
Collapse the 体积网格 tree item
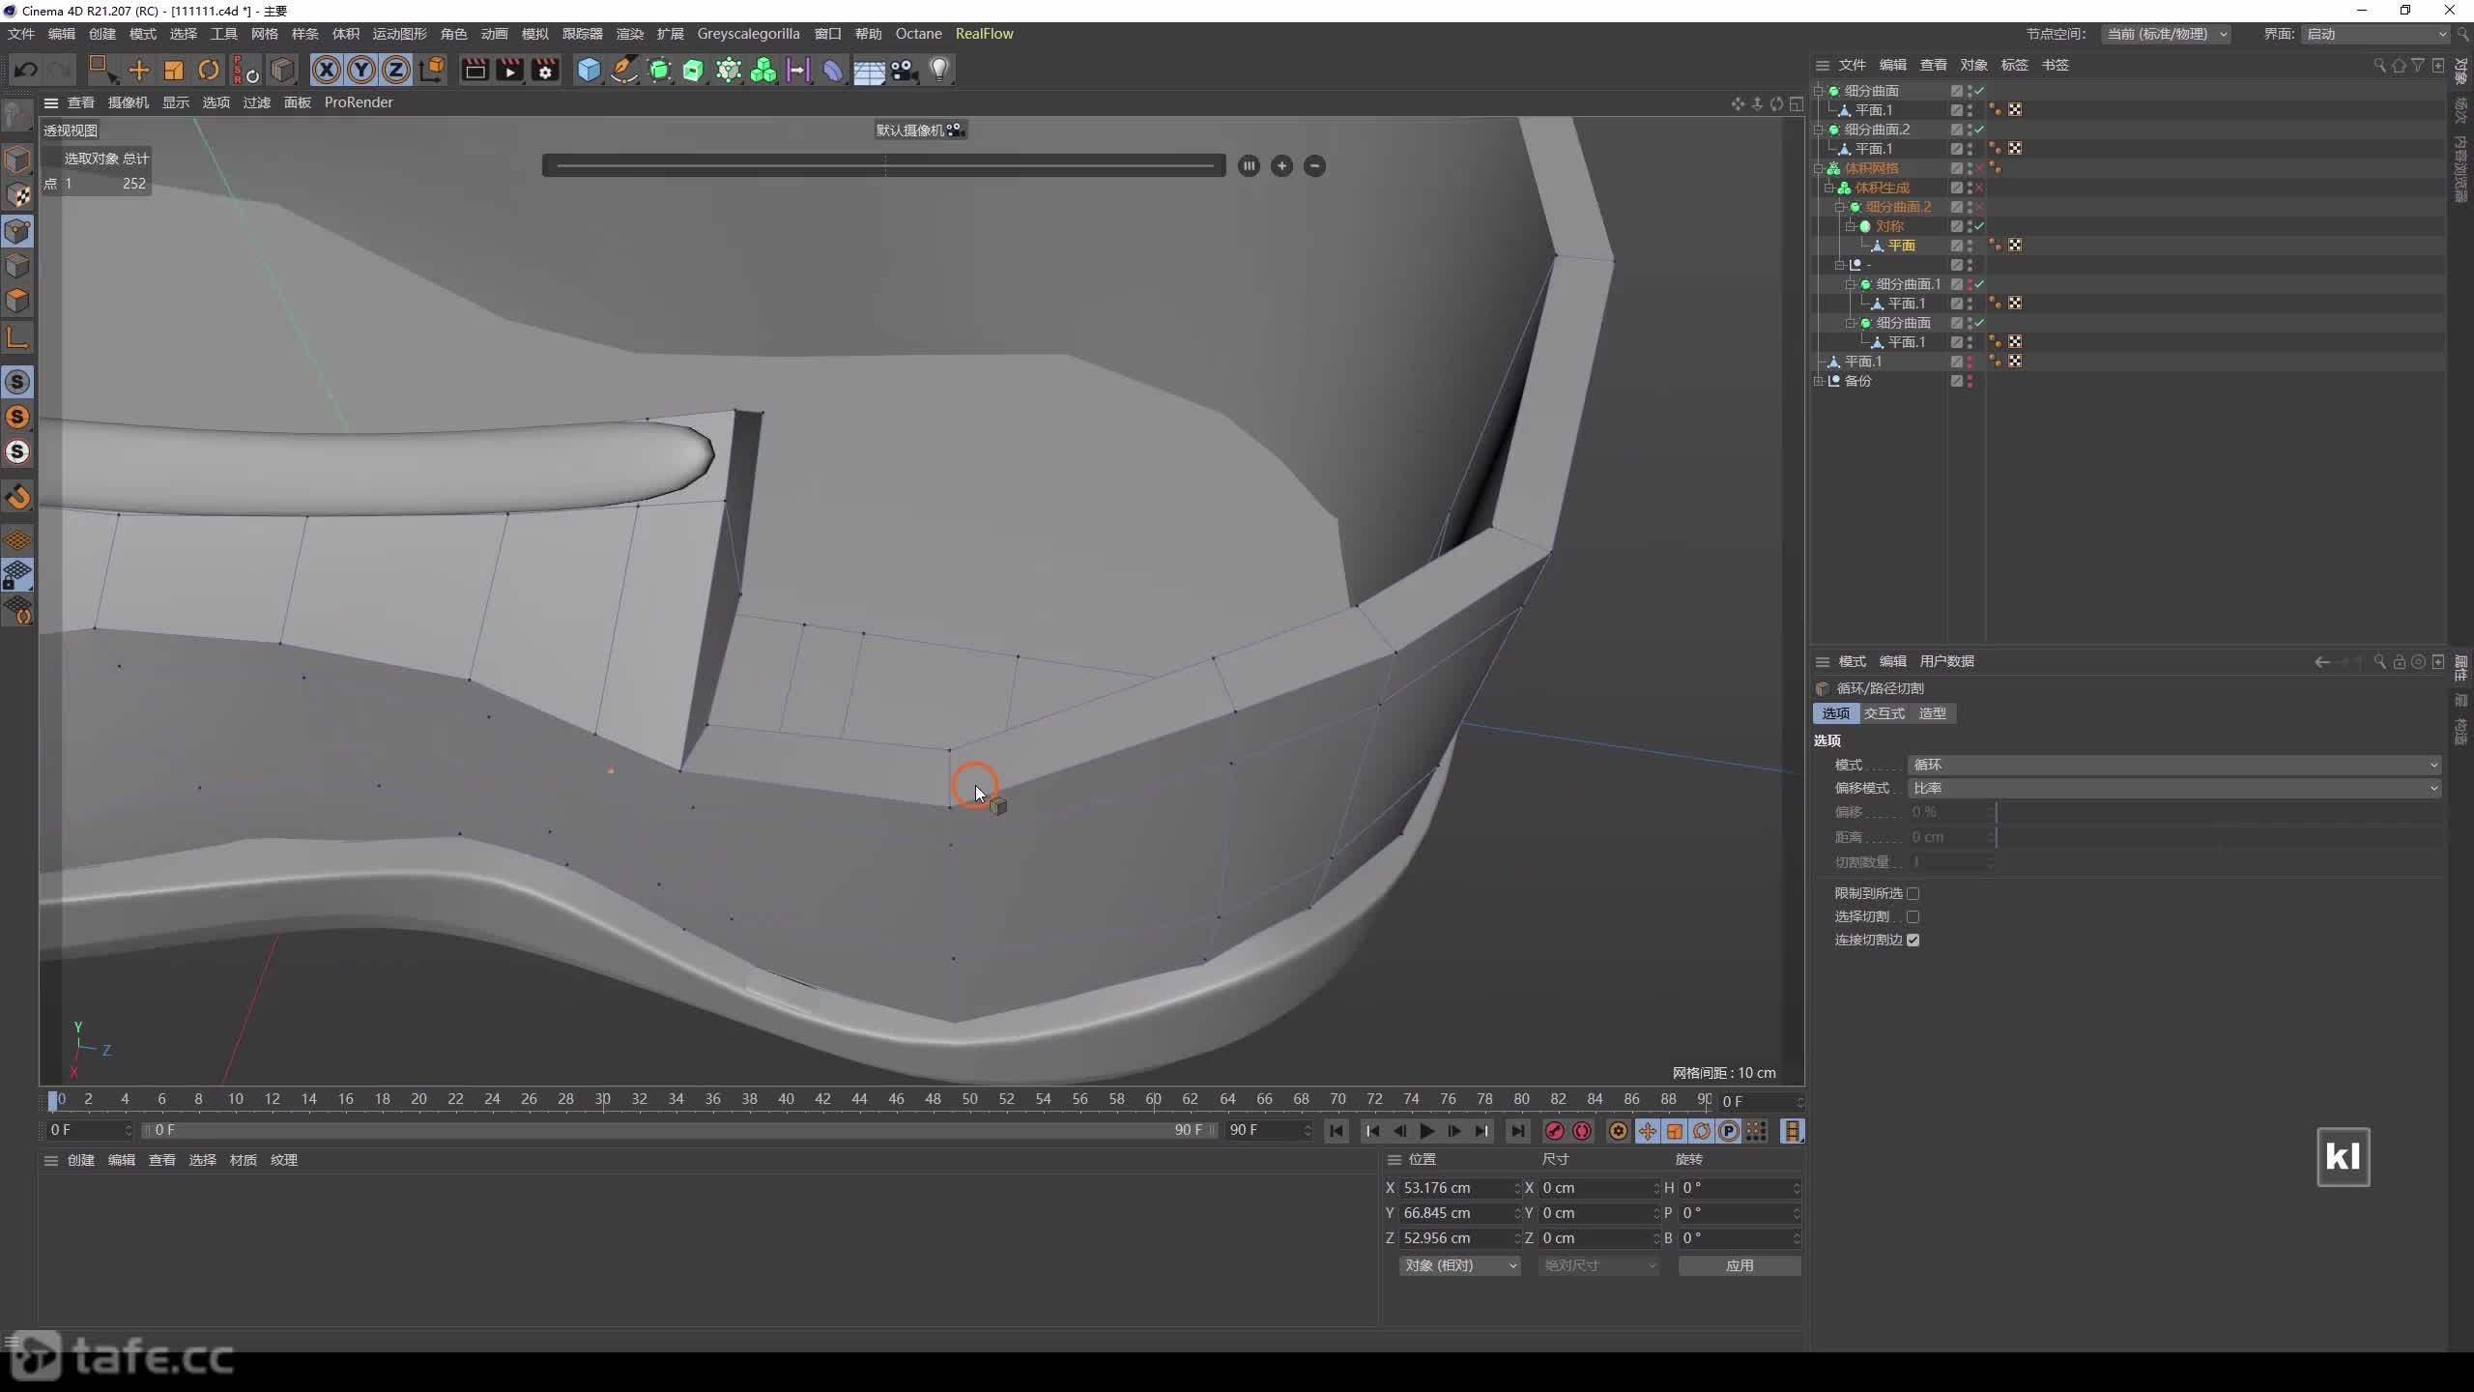click(1818, 168)
